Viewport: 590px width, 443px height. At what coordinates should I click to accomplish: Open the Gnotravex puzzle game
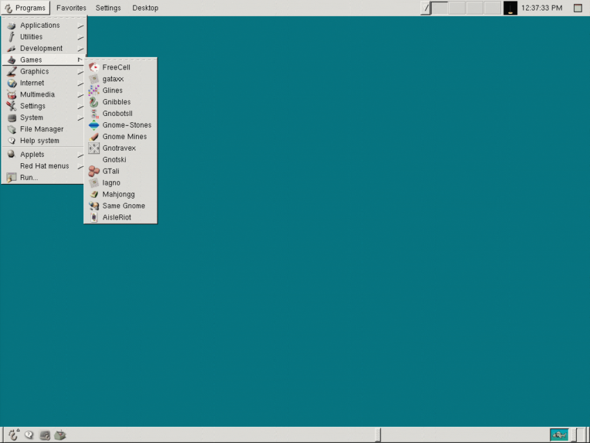(x=120, y=149)
